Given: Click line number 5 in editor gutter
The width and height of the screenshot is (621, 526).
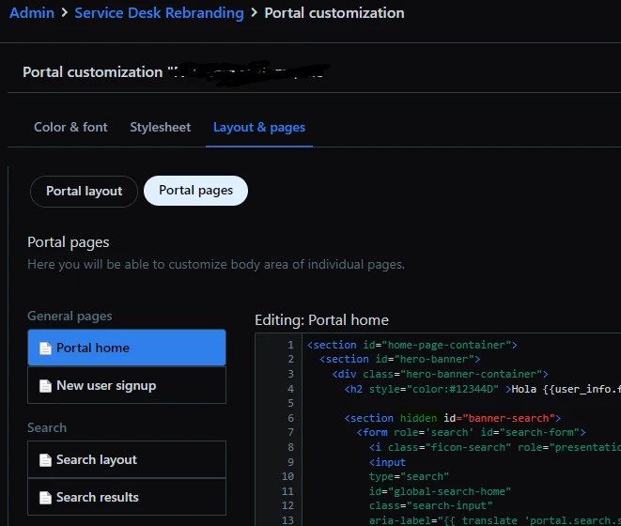Looking at the screenshot, I should click(290, 403).
